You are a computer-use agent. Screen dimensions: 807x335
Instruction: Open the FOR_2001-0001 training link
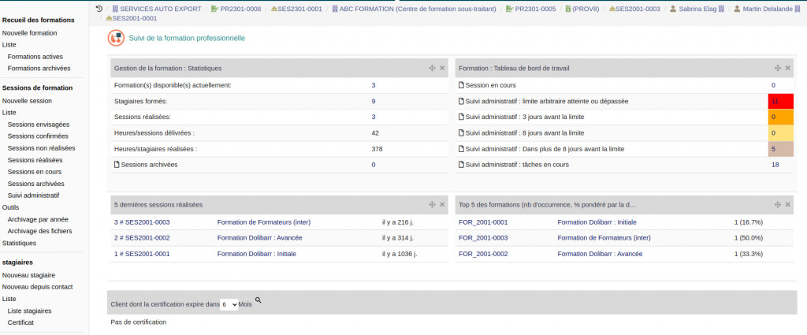tap(483, 222)
